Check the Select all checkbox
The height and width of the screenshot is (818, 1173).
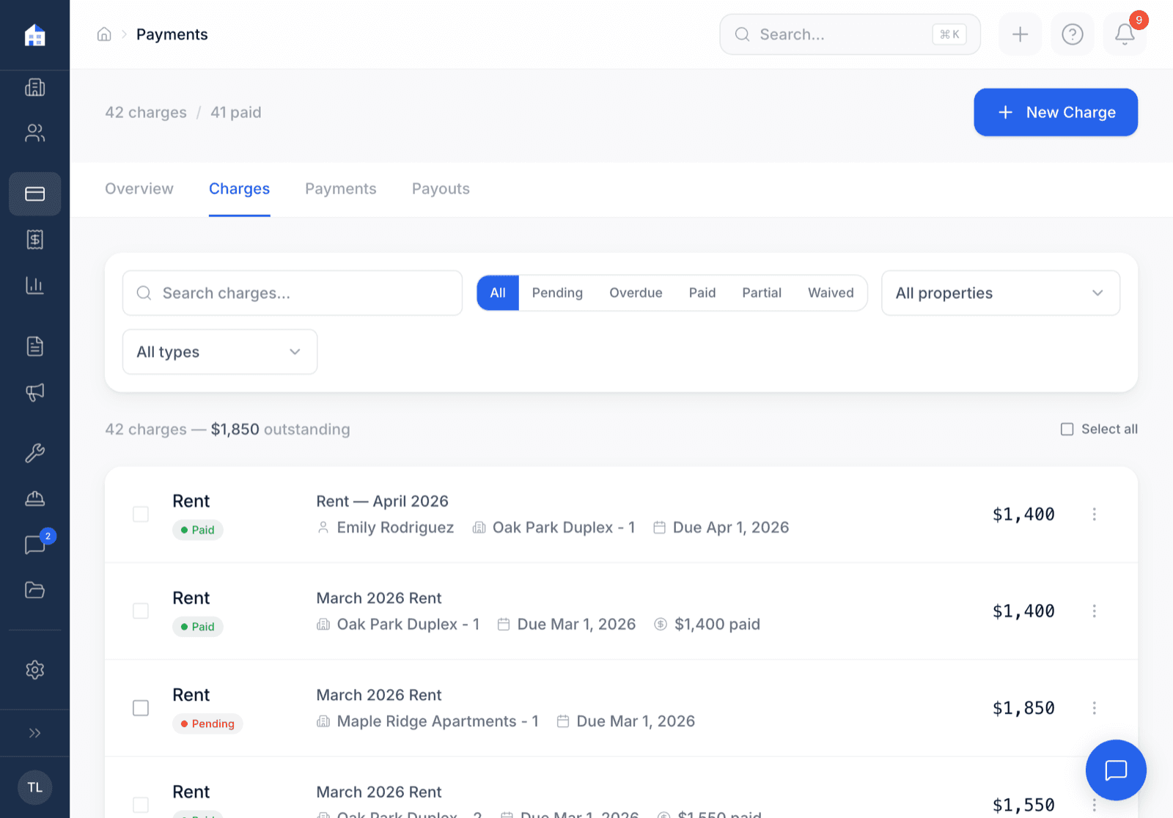[x=1067, y=429]
